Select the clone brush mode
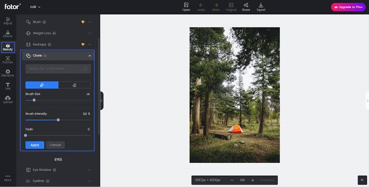The width and height of the screenshot is (369, 187). [x=42, y=85]
